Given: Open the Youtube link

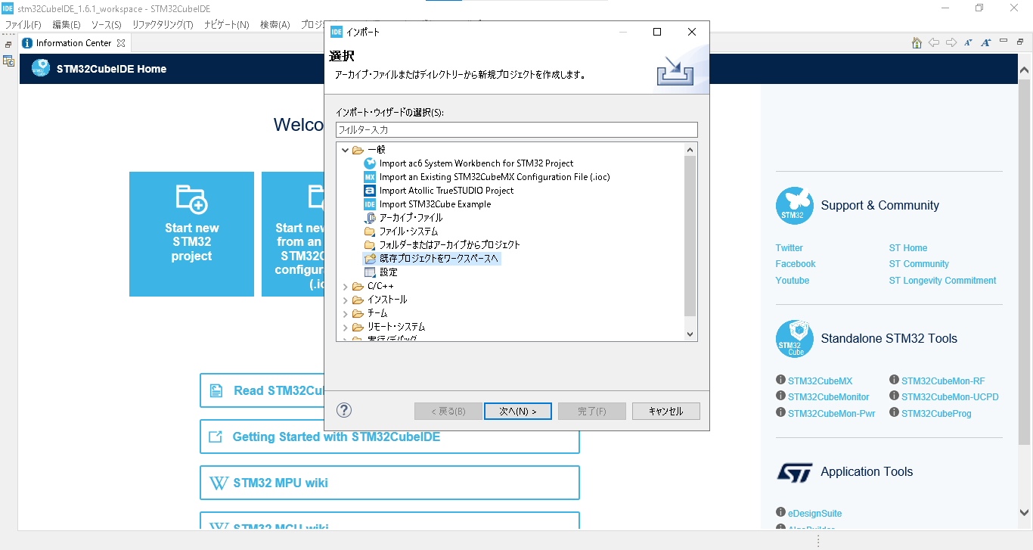Looking at the screenshot, I should [x=793, y=281].
